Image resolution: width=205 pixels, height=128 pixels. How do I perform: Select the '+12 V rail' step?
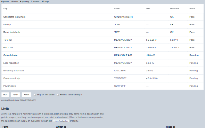[x=102, y=48]
